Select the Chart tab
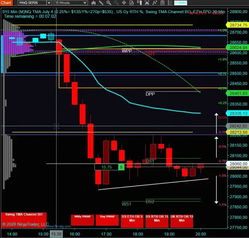The height and width of the screenshot is (238, 249). pyautogui.click(x=6, y=3)
